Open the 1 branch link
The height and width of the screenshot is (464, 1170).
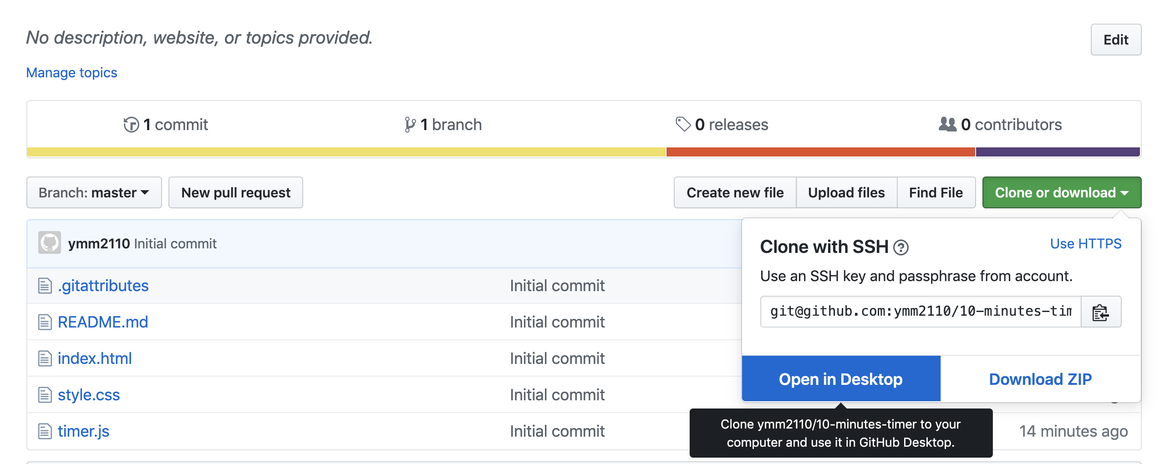443,124
